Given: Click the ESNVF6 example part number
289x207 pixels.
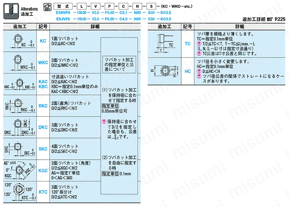Looking at the screenshot, I should pyautogui.click(x=63, y=13).
